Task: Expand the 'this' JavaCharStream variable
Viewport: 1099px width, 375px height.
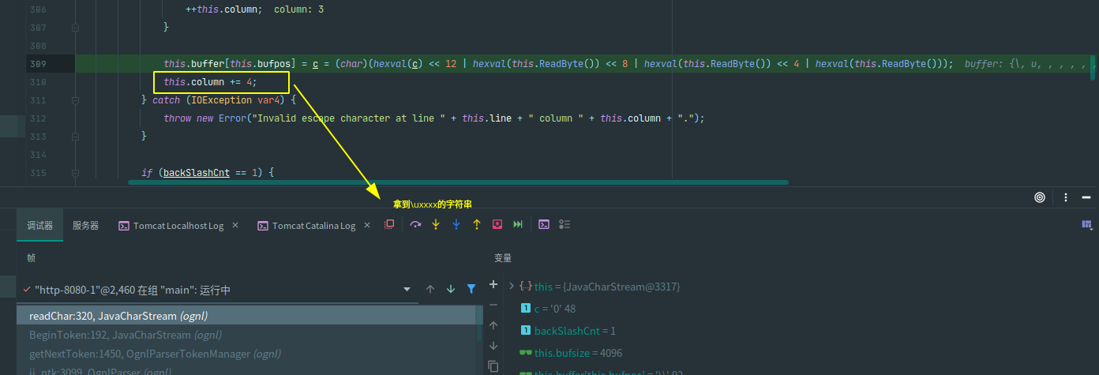Action: [512, 286]
